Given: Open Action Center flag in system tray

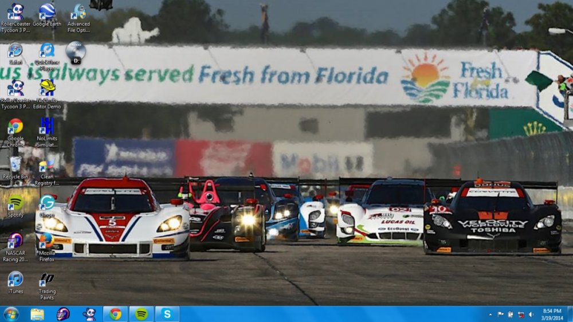Looking at the screenshot, I should 501,315.
